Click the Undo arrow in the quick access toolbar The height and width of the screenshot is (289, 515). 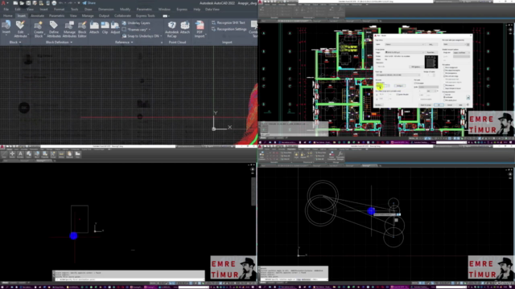61,3
